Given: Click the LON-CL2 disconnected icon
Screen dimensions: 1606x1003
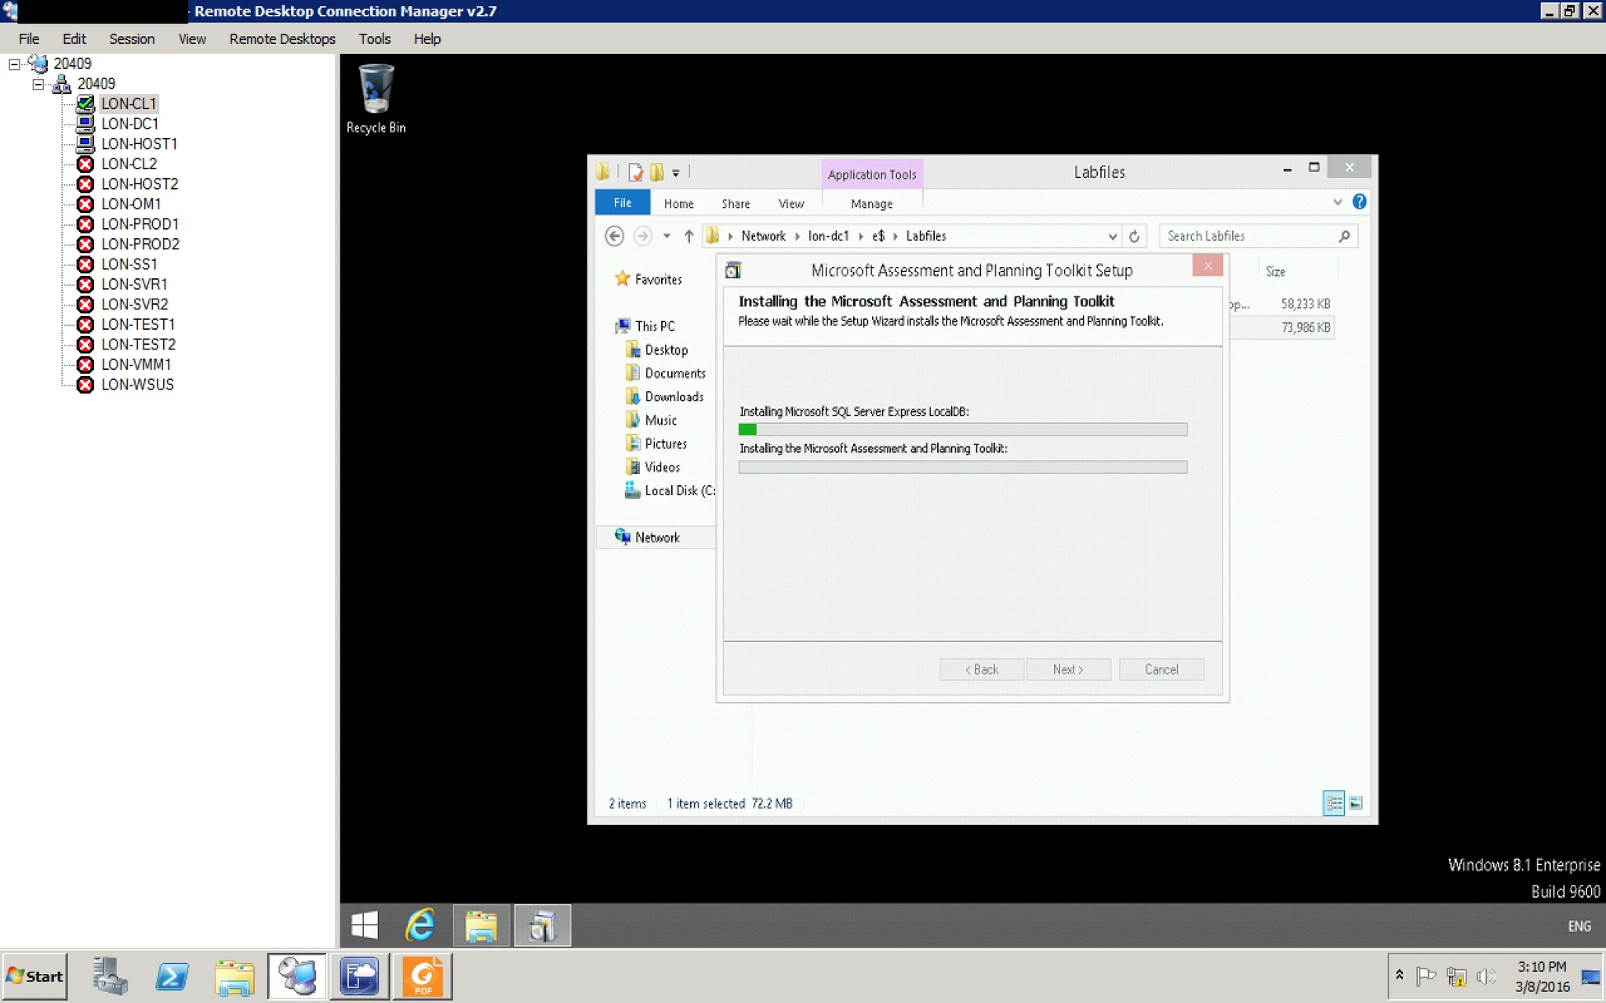Looking at the screenshot, I should click(85, 164).
